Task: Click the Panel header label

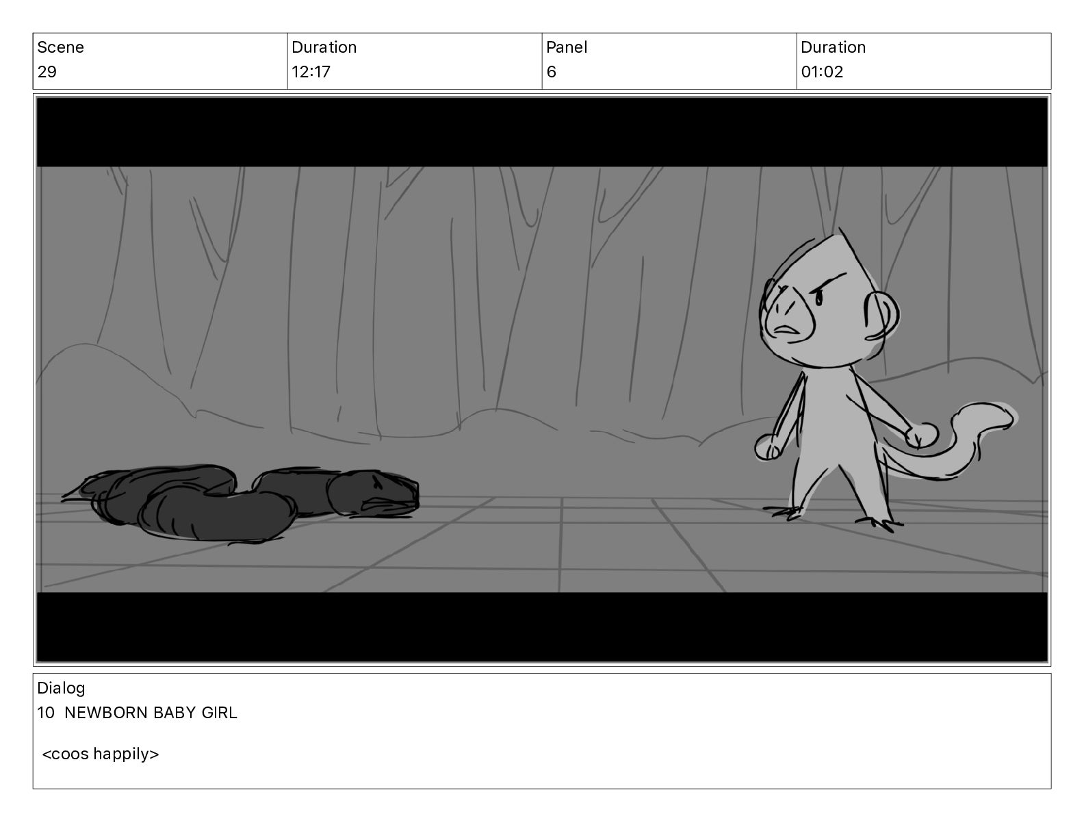Action: (567, 47)
